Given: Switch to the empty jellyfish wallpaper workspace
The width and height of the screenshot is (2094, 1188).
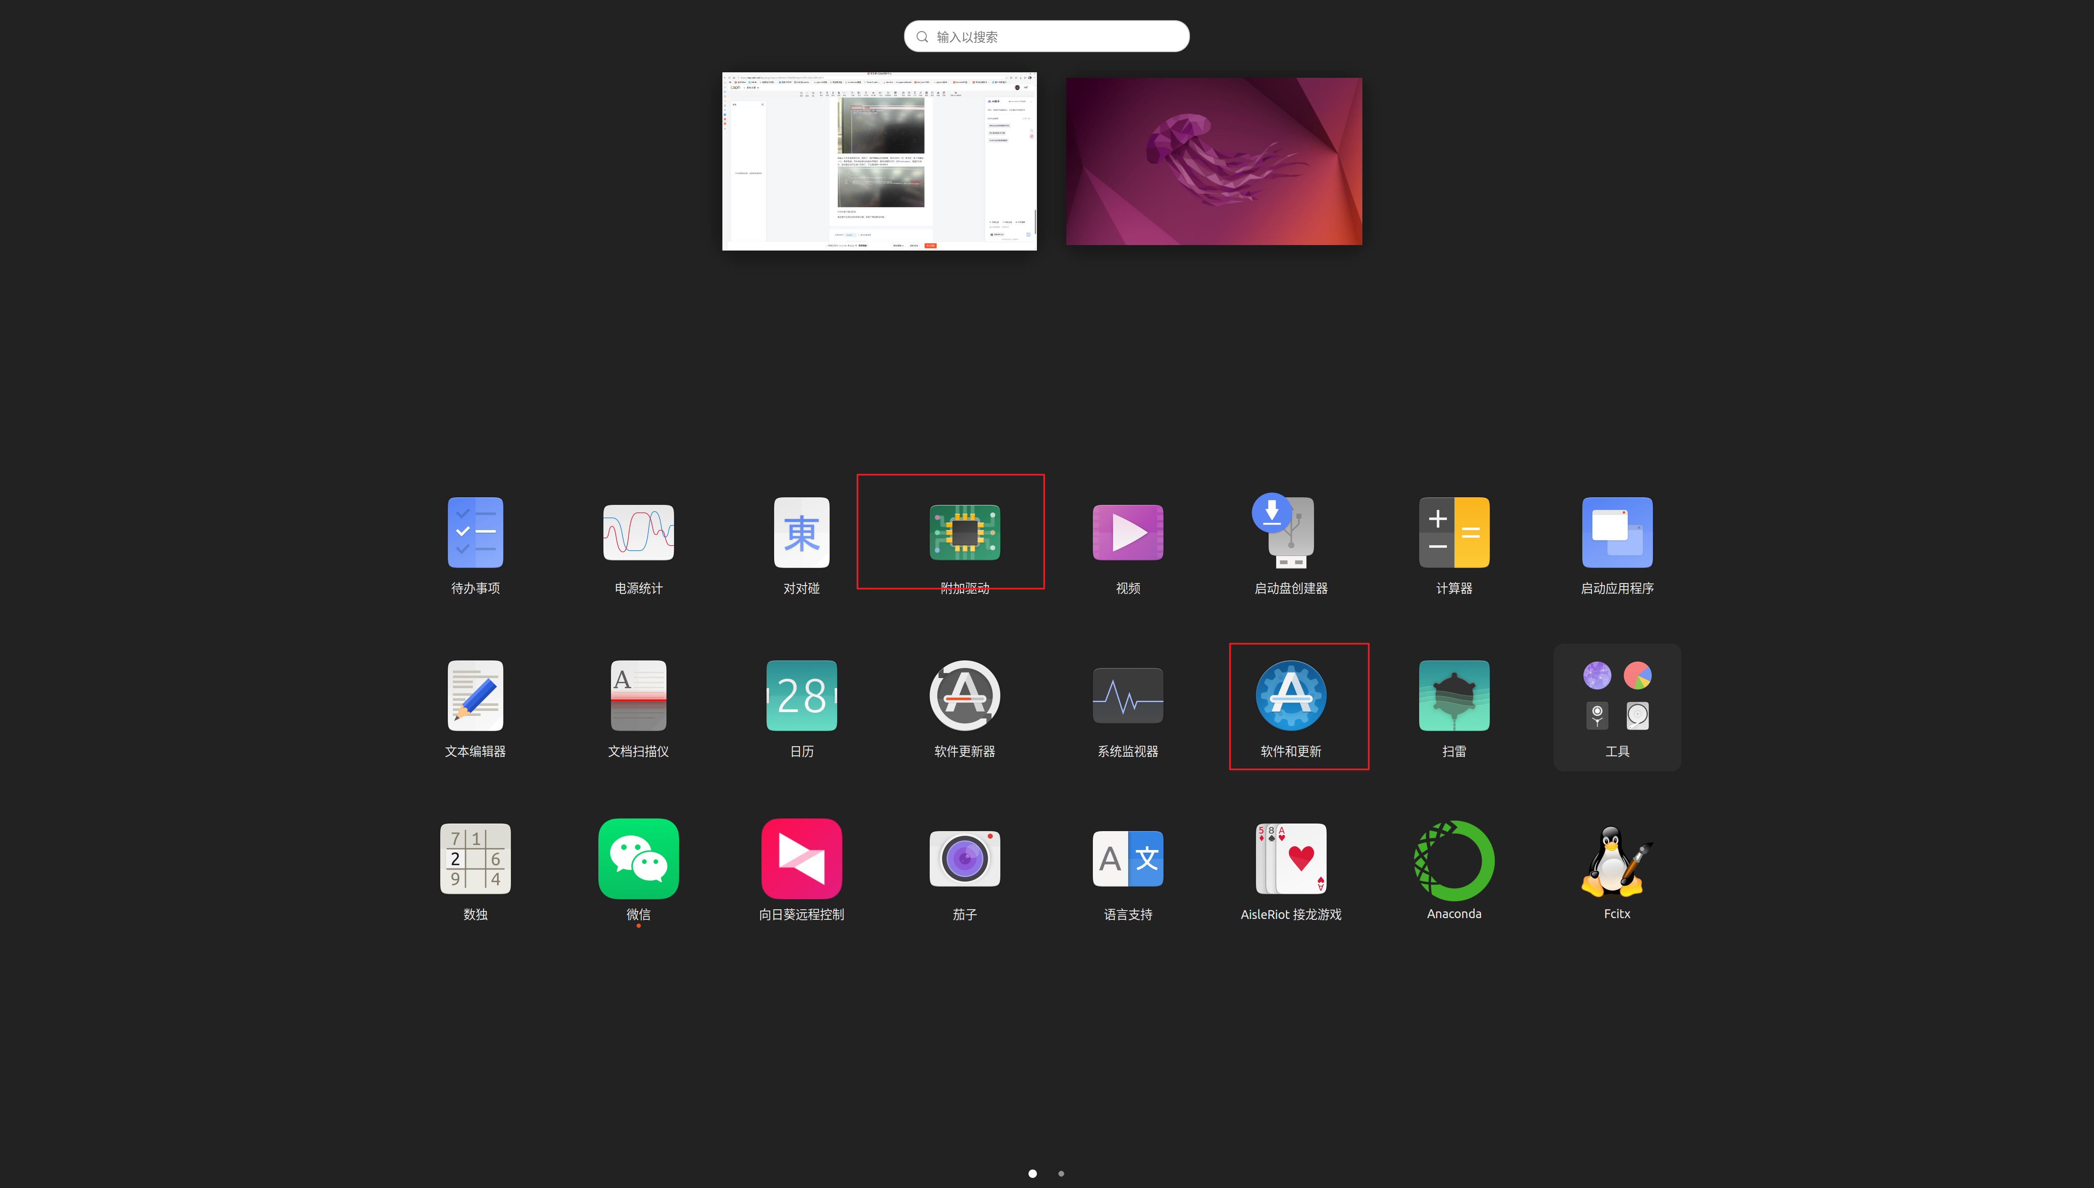Looking at the screenshot, I should (1214, 161).
